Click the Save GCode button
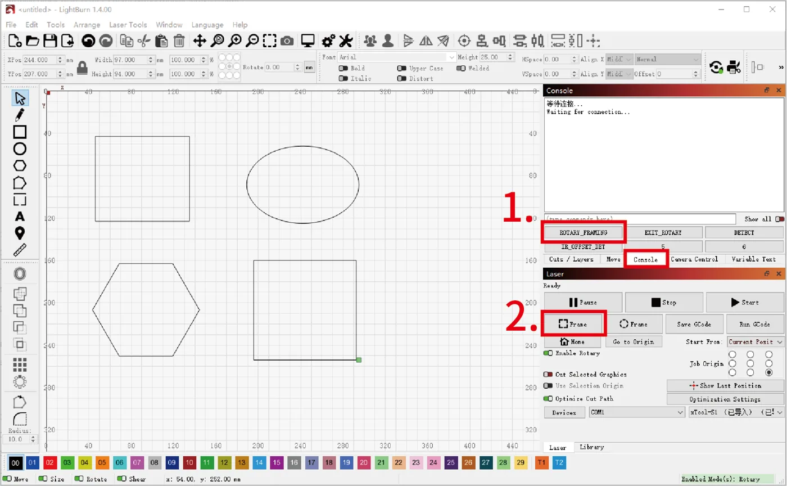The image size is (787, 486). [x=694, y=325]
